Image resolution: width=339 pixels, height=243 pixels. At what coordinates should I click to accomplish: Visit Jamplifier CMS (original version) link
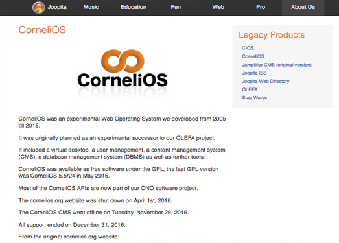(x=277, y=65)
